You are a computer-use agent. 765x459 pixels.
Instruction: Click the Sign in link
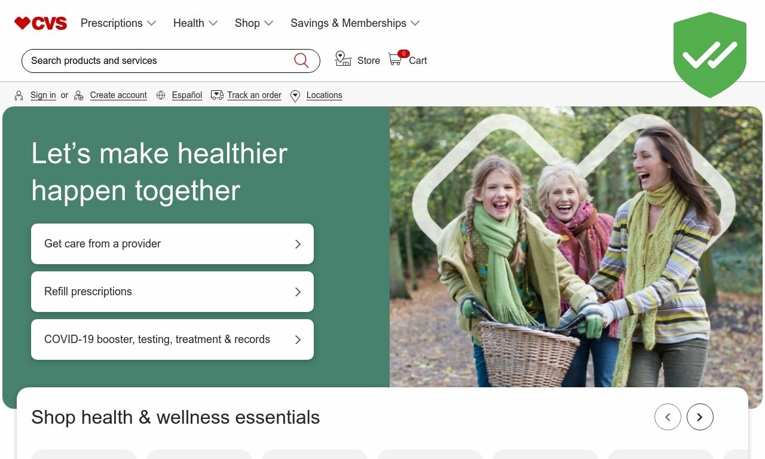pyautogui.click(x=43, y=95)
